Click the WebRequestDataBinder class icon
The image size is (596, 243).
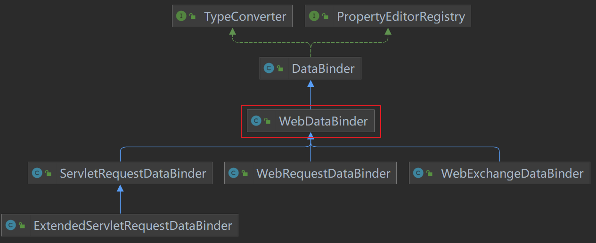pos(233,173)
